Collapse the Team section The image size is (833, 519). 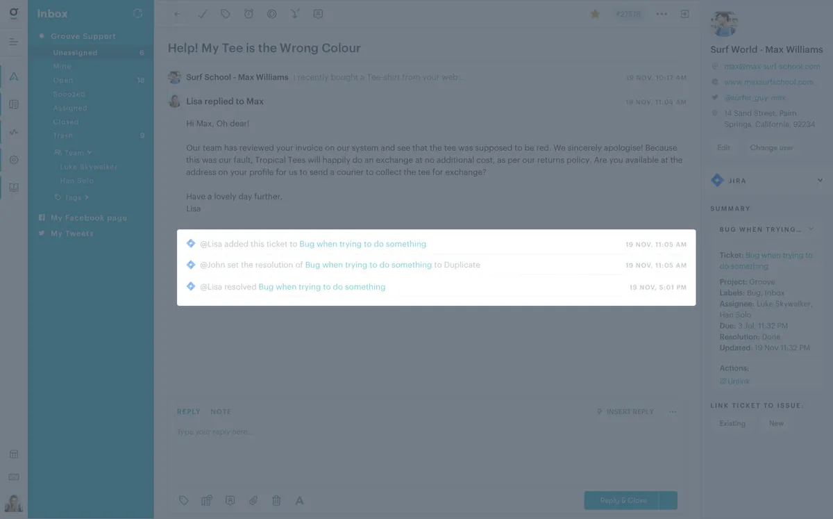[x=73, y=153]
